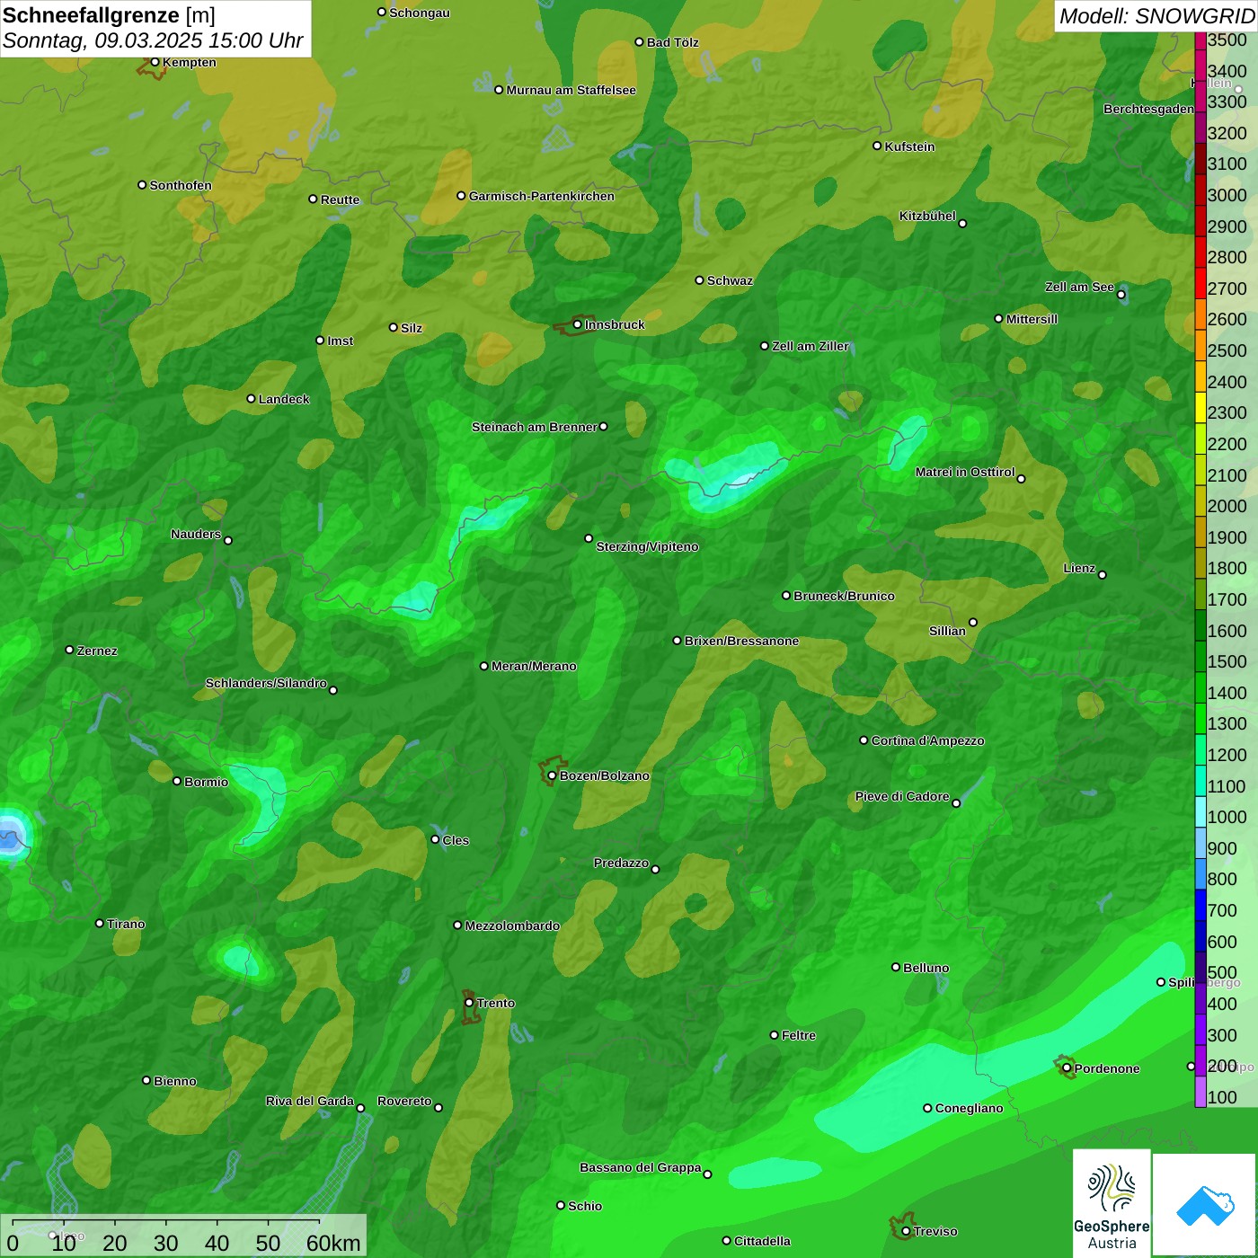Click the Schongau city marker dot
The width and height of the screenshot is (1258, 1258).
(x=382, y=13)
